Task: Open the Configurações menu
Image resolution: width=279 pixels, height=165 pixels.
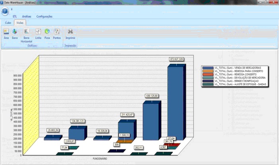Action: tap(44, 16)
